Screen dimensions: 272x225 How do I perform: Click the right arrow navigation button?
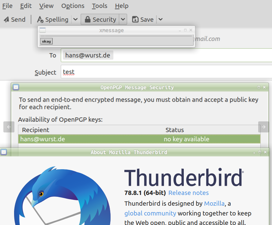[263, 127]
